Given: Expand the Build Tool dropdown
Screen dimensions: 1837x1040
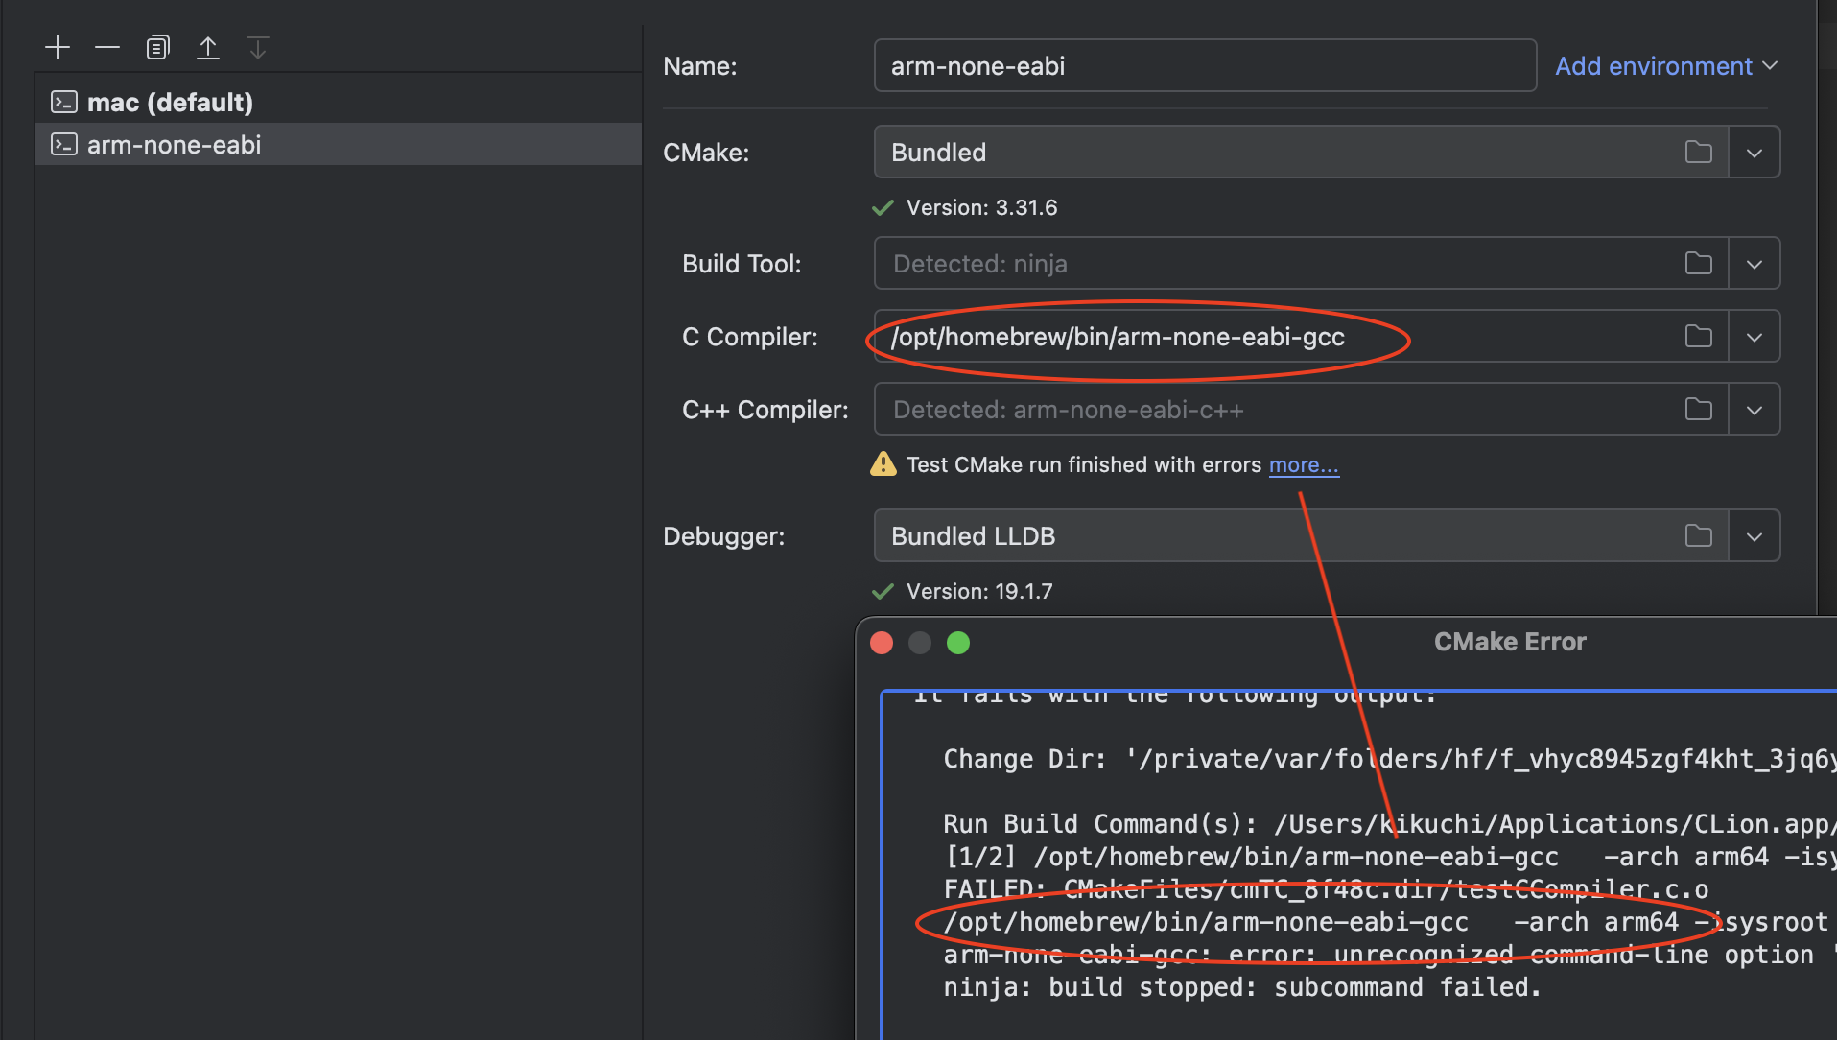Looking at the screenshot, I should click(x=1755, y=263).
